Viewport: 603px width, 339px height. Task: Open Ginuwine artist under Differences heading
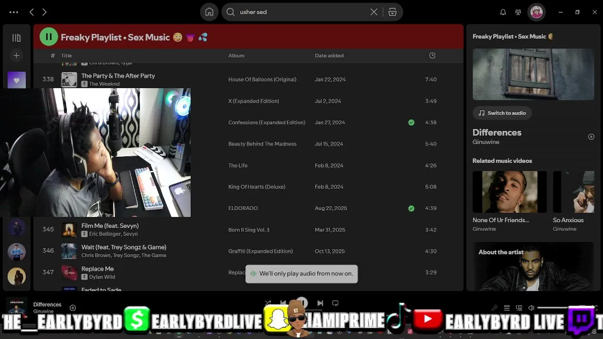pos(486,142)
